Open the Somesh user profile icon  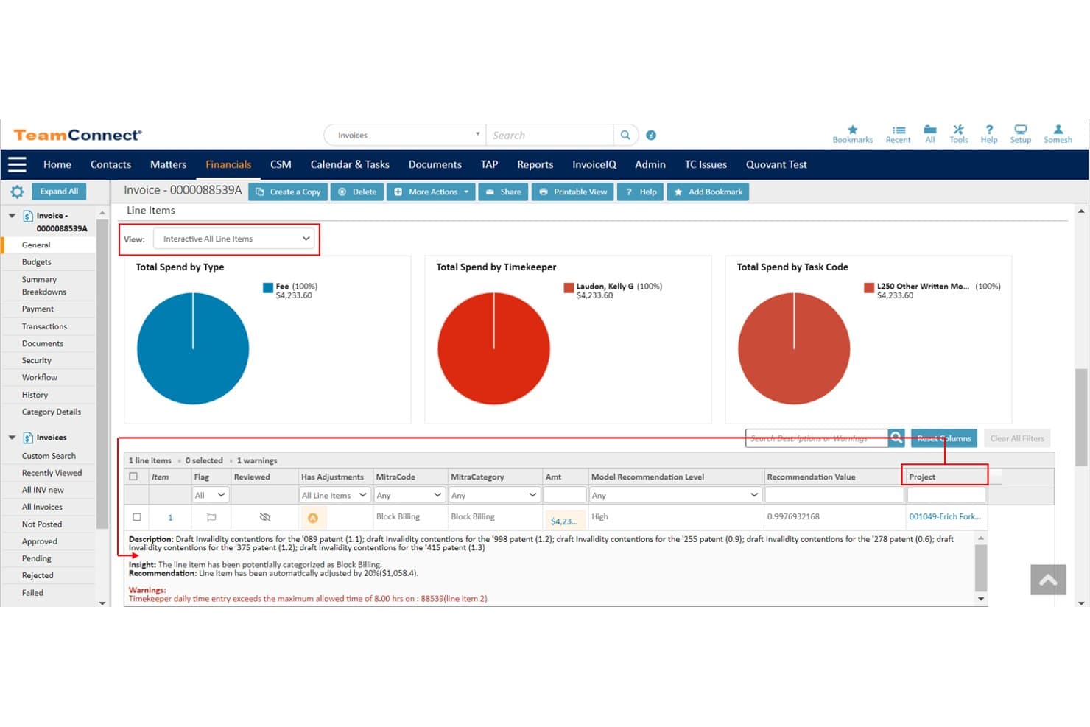(x=1058, y=130)
